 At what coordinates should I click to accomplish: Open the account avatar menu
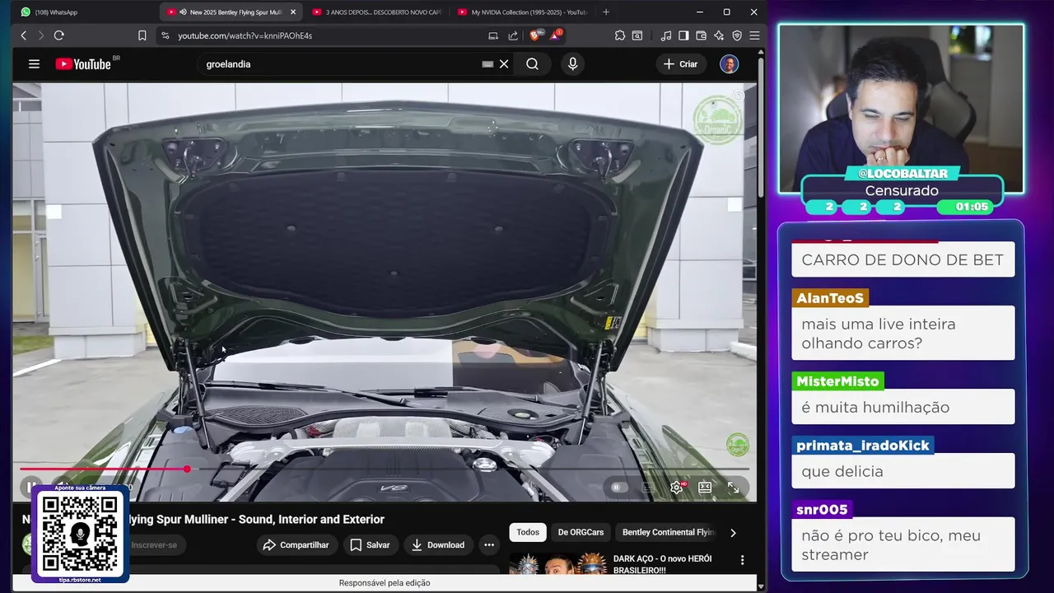(x=729, y=64)
